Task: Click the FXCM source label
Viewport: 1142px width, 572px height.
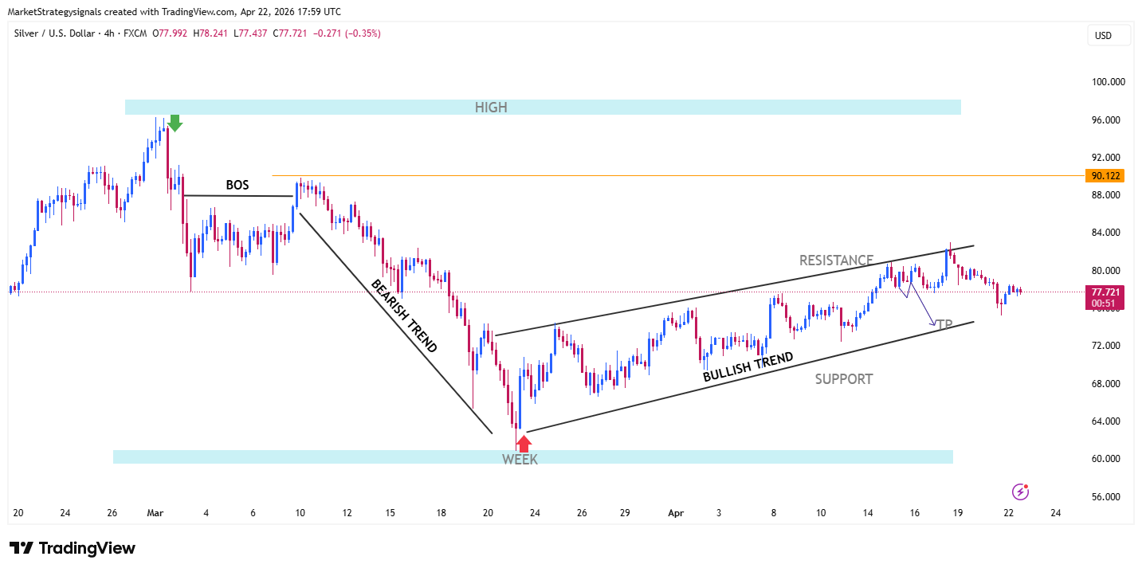Action: (x=137, y=33)
